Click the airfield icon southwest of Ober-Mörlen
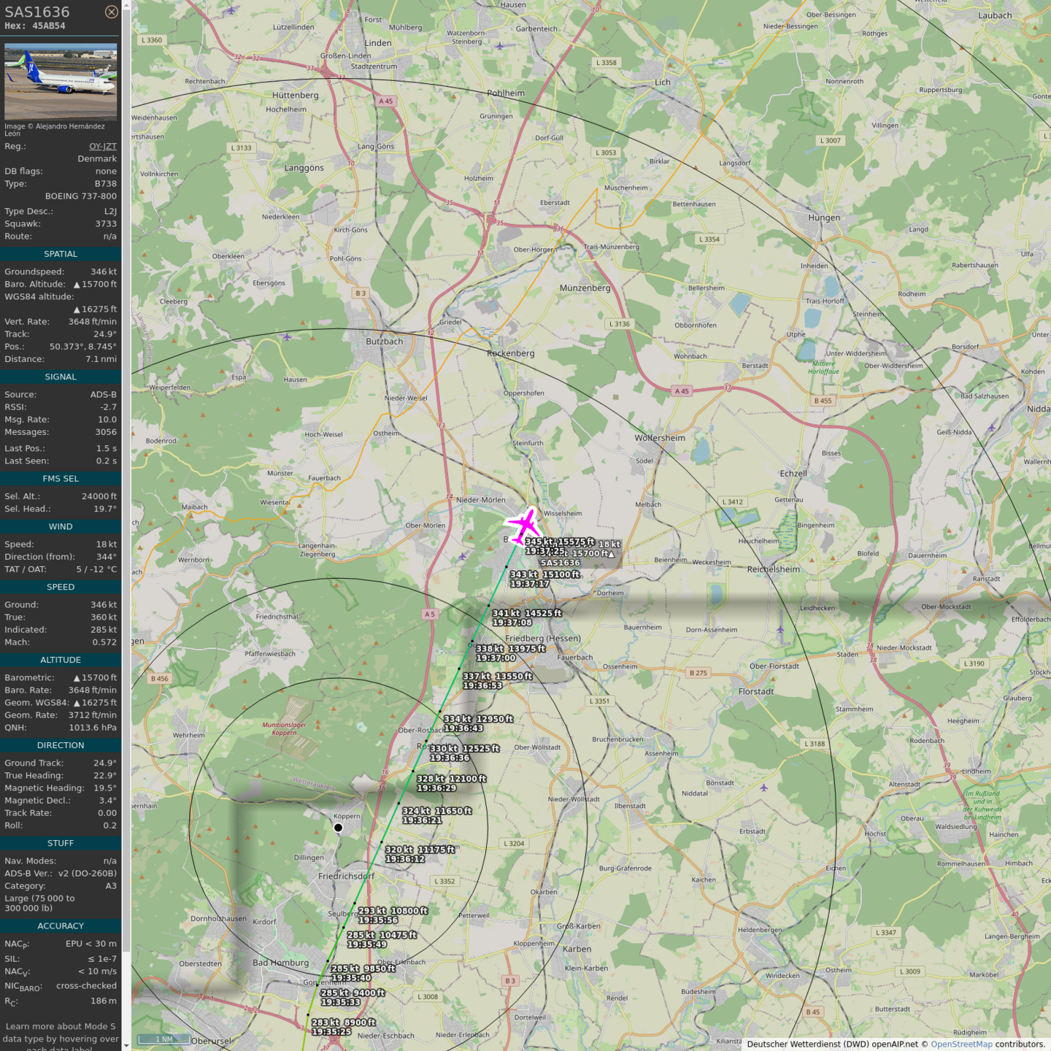Viewport: 1051px width, 1051px height. tap(462, 556)
